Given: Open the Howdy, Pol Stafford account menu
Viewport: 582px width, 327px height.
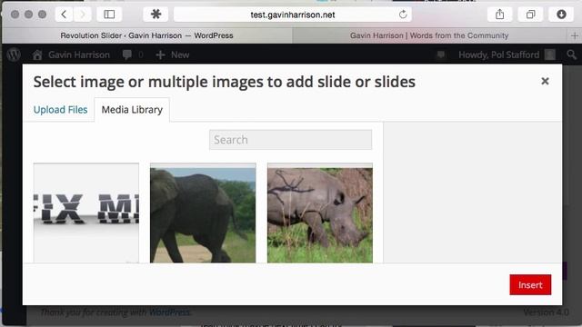Looking at the screenshot, I should (x=507, y=54).
